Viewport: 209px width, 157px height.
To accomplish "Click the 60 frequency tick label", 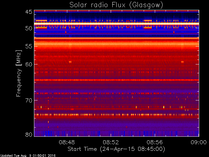I will point(29,64).
